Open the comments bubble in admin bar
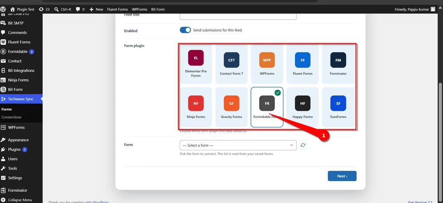 click(80, 10)
